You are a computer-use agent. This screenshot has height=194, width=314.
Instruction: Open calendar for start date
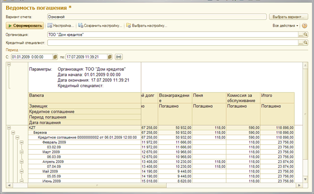pyautogui.click(x=55, y=57)
